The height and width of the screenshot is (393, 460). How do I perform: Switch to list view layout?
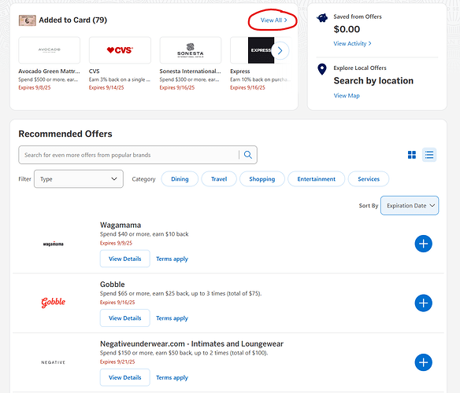tap(429, 155)
